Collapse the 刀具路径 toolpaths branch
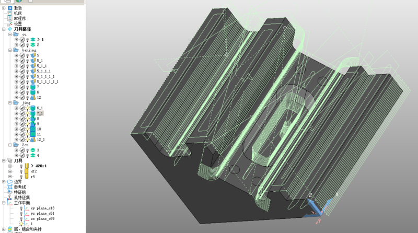418x233 pixels. pos(4,29)
